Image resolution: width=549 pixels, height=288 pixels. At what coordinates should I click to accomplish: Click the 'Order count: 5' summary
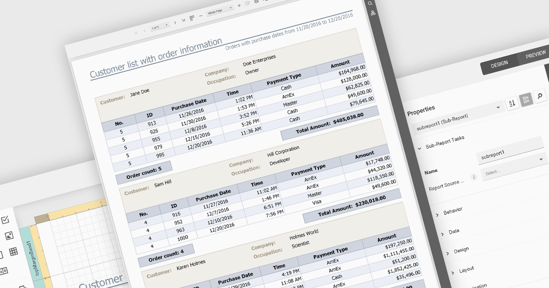[x=144, y=172]
